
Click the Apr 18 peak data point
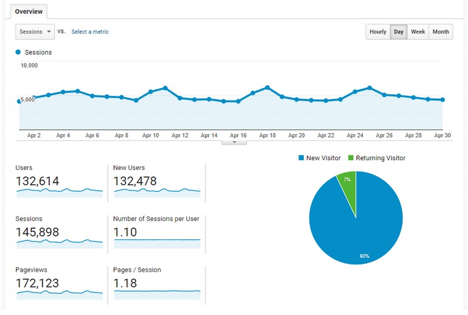coord(267,88)
